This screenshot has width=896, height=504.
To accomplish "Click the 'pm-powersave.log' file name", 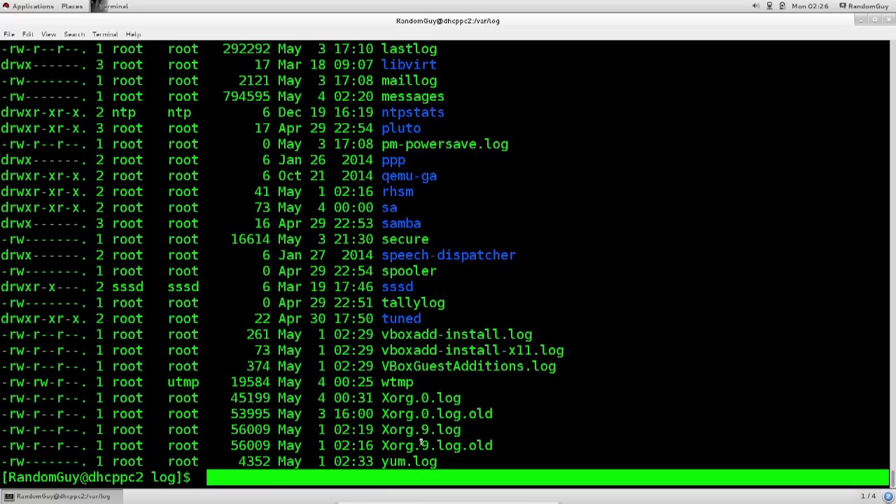I will point(444,144).
